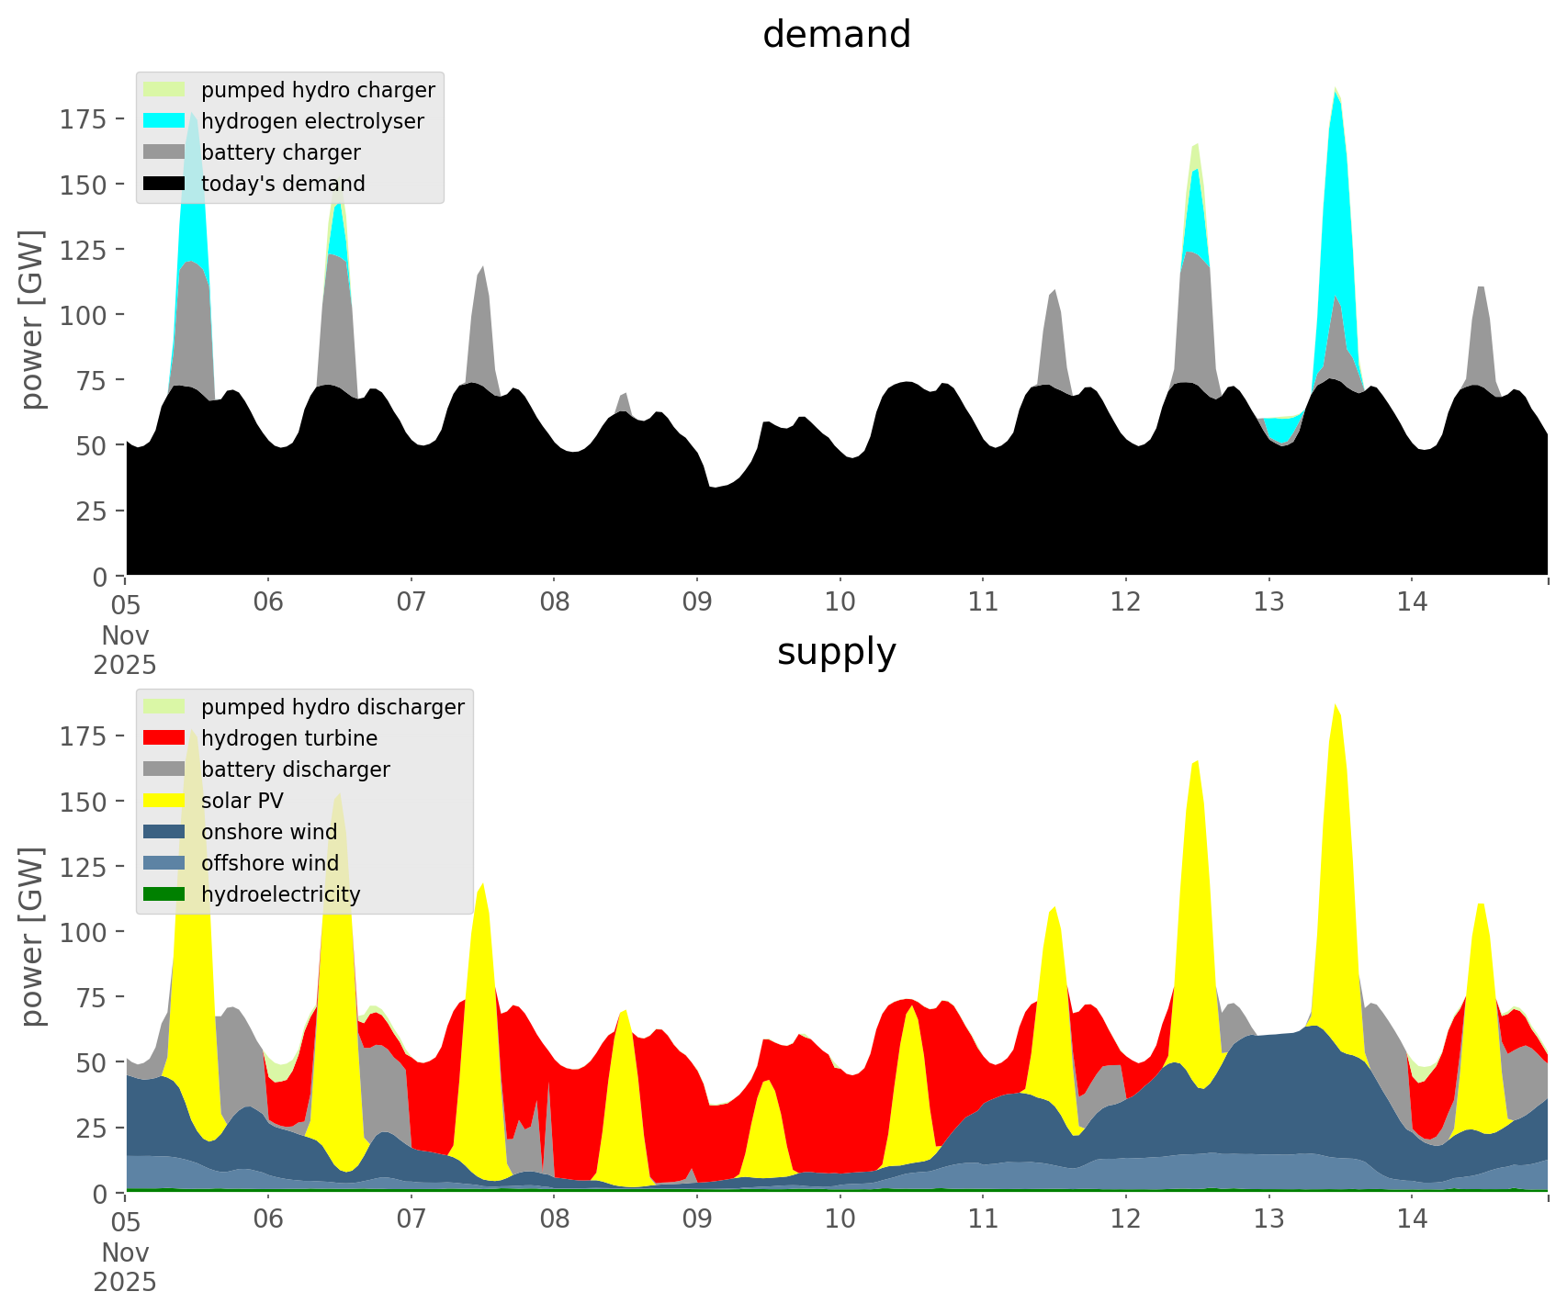
Task: Click the supply chart's power [GW] axis label
Action: coord(32,937)
